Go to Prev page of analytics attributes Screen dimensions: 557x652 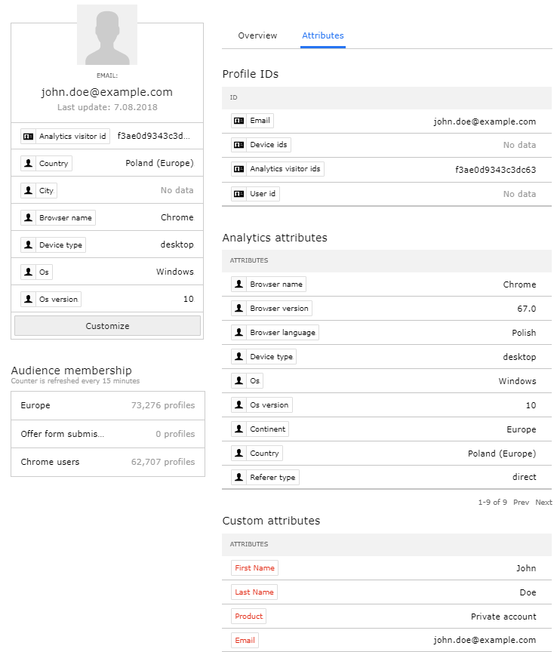point(521,503)
